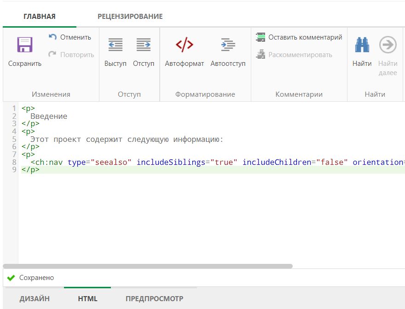Viewport: 405px width, 309px height.
Task: Select the Выступ (outdent) icon
Action: click(x=115, y=45)
